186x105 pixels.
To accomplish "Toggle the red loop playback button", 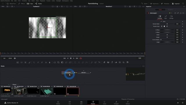I will (x=81, y=58).
